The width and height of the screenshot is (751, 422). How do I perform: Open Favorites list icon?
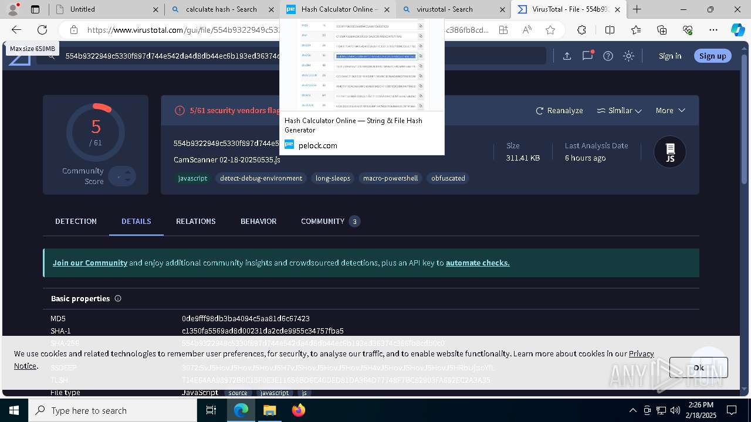pyautogui.click(x=636, y=30)
